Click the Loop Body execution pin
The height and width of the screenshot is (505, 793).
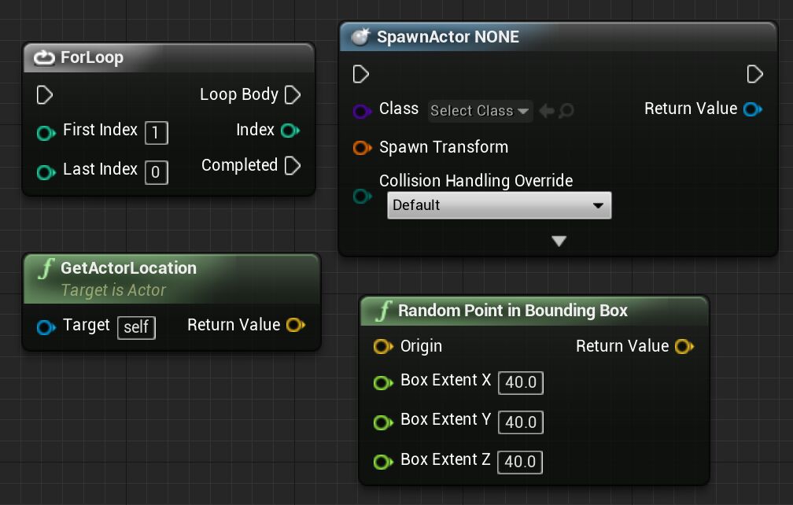coord(293,95)
